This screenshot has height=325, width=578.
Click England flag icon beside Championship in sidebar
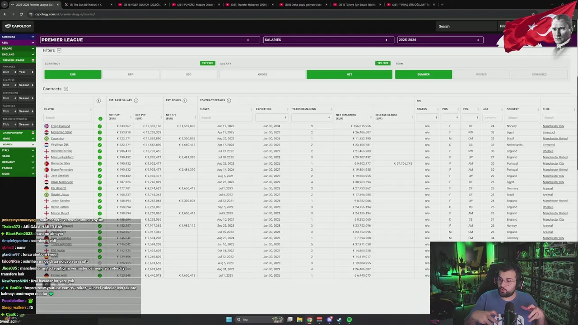33,133
